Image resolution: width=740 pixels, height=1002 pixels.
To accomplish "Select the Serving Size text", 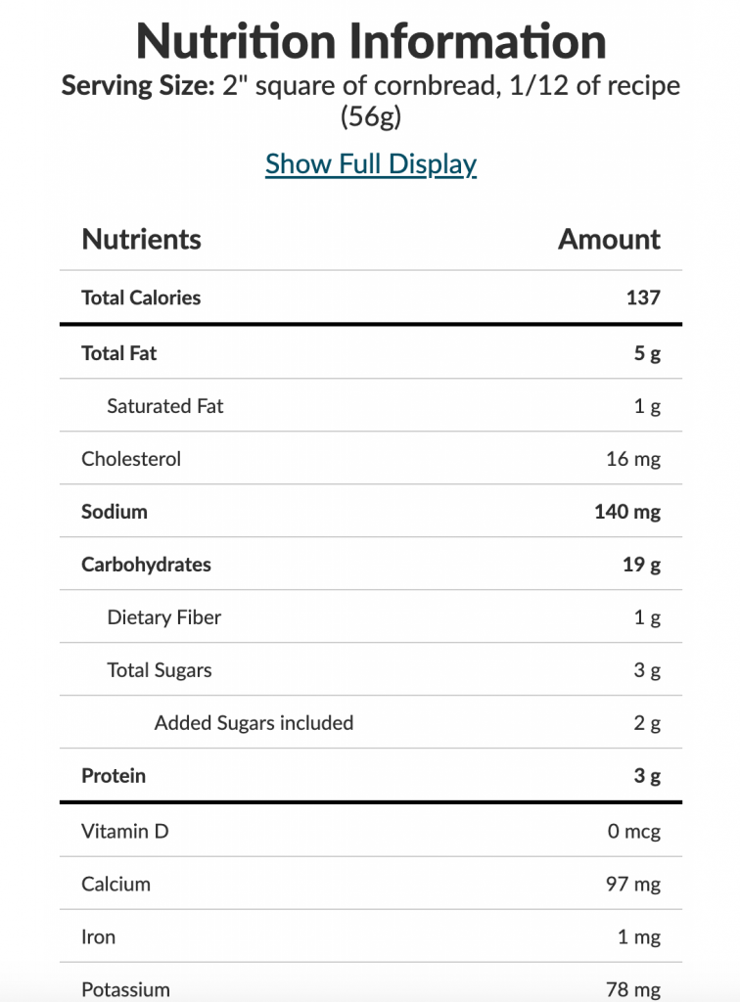I will coord(371,101).
